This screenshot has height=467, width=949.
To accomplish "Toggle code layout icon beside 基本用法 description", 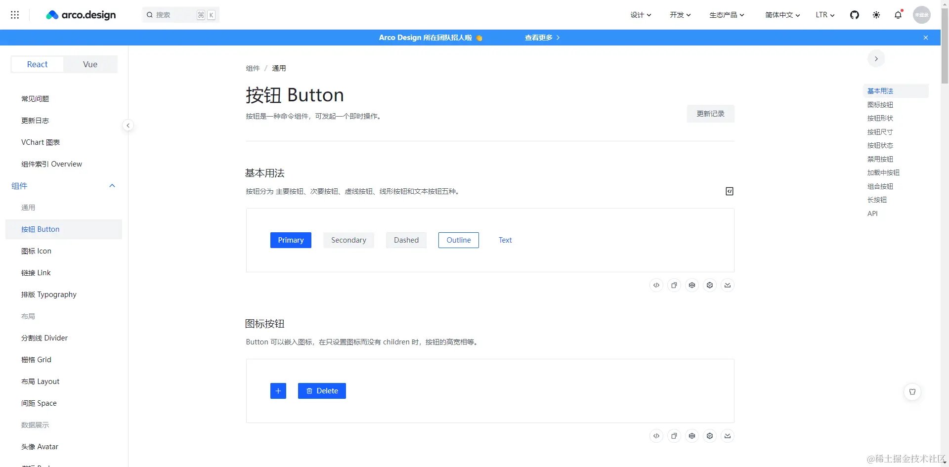I will (730, 191).
